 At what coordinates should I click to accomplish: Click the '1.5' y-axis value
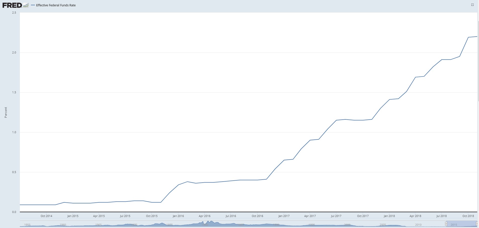pos(14,92)
